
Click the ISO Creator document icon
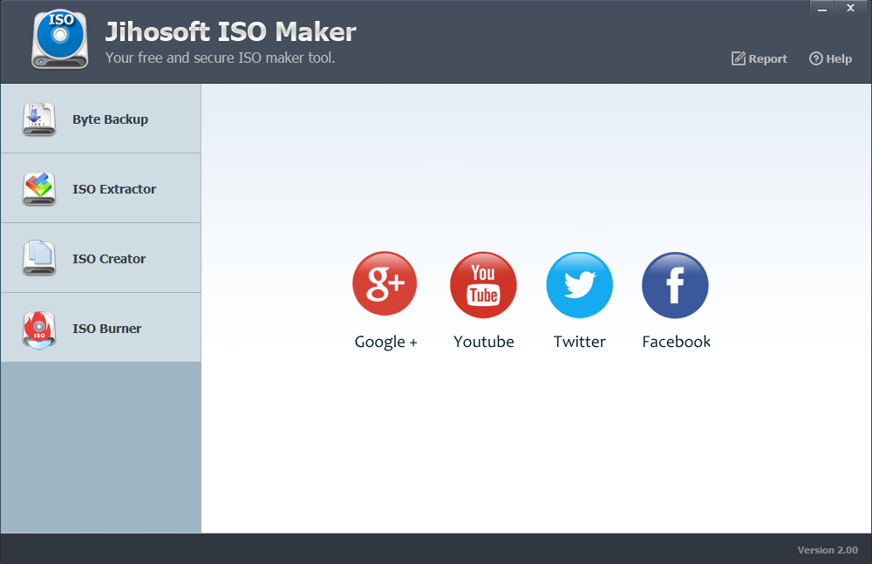point(39,258)
